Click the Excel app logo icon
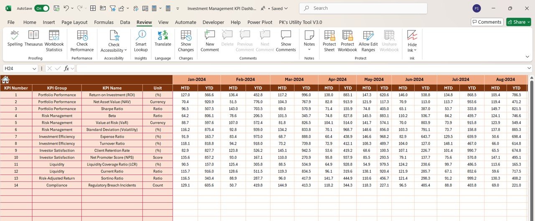Viewport: 535px width, 221px height. coord(8,8)
